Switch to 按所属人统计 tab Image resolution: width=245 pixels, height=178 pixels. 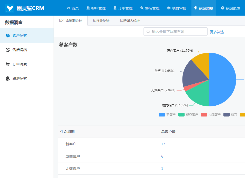coord(130,21)
